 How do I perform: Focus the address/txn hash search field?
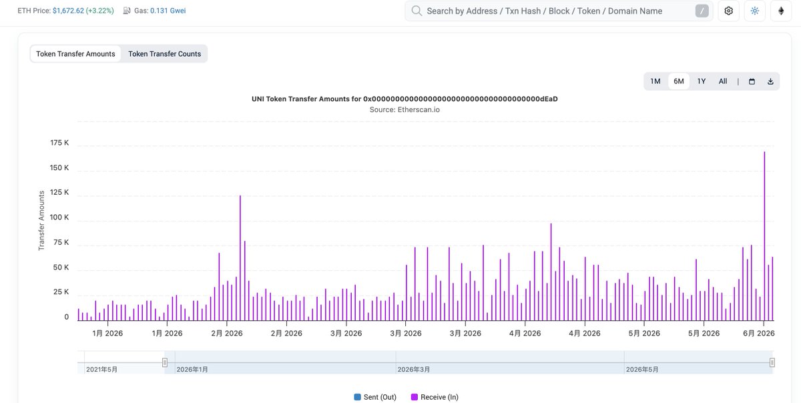[x=559, y=11]
